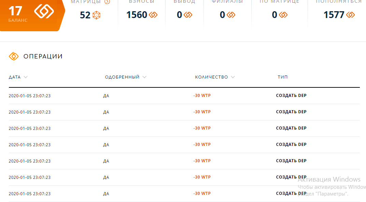Click the second row -30 WTP amount

coord(202,112)
